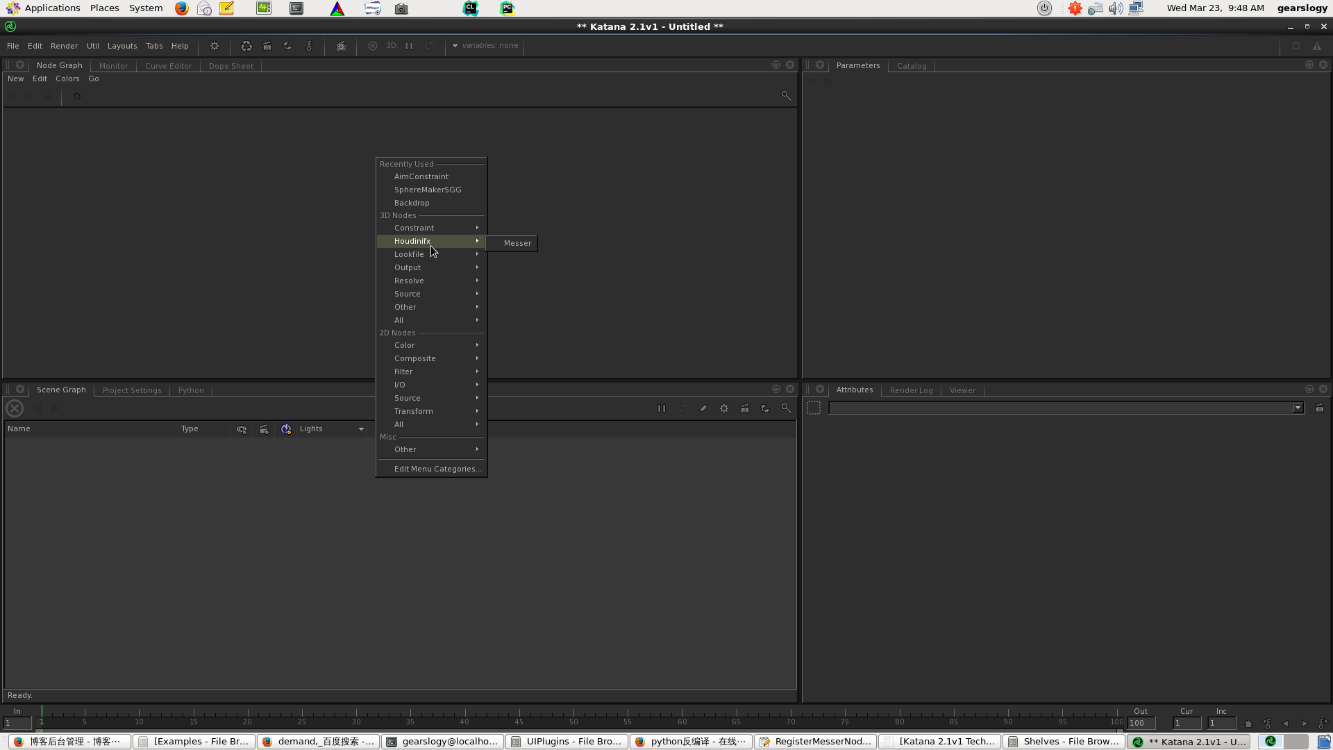
Task: Toggle the pause icon in the Scene Graph toolbar
Action: (x=662, y=408)
